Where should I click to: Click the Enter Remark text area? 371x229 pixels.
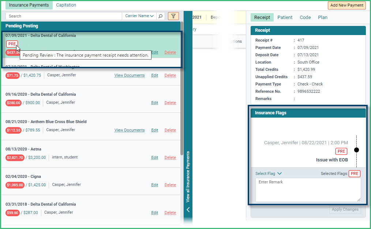click(x=308, y=190)
